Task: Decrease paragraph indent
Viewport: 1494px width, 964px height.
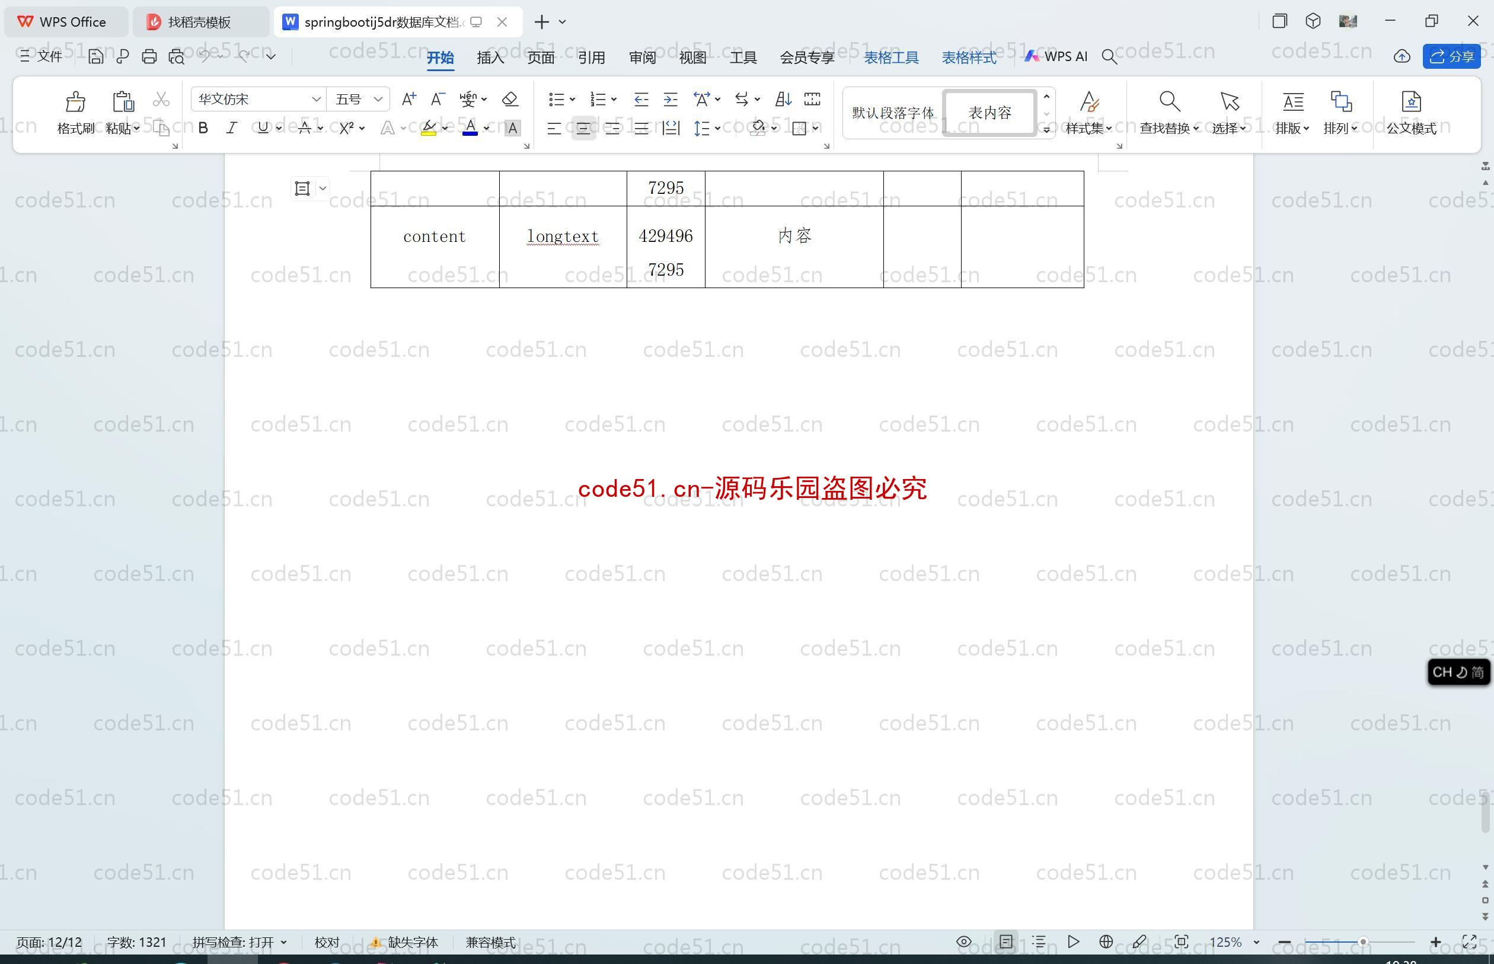Action: click(641, 99)
